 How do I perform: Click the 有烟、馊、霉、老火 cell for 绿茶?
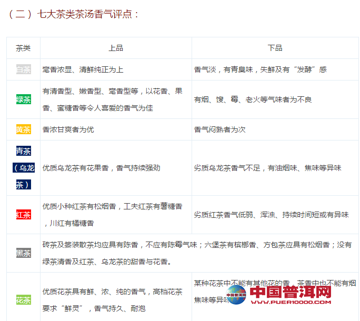(x=253, y=99)
